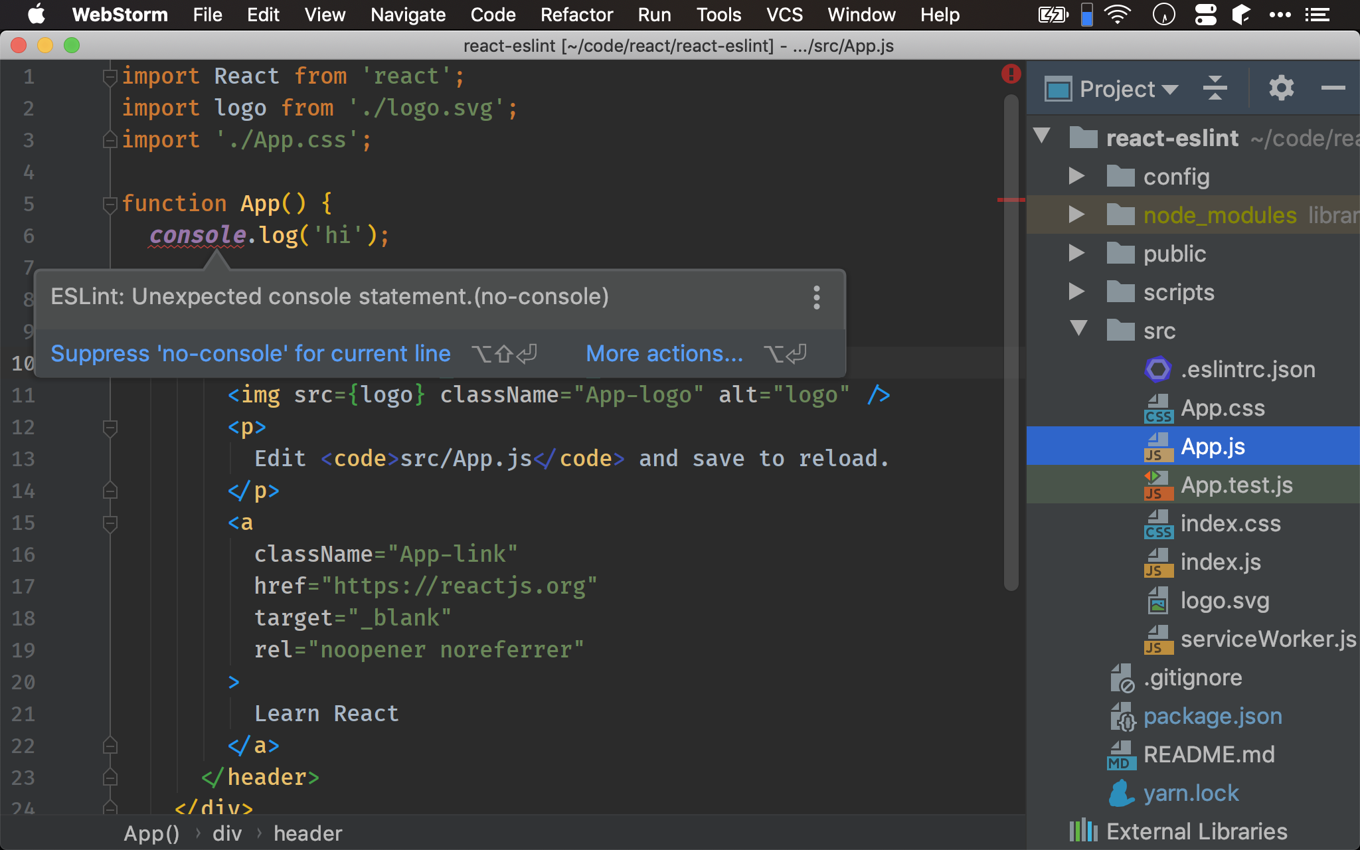1360x850 pixels.
Task: Open the WebStorm application menu
Action: tap(120, 15)
